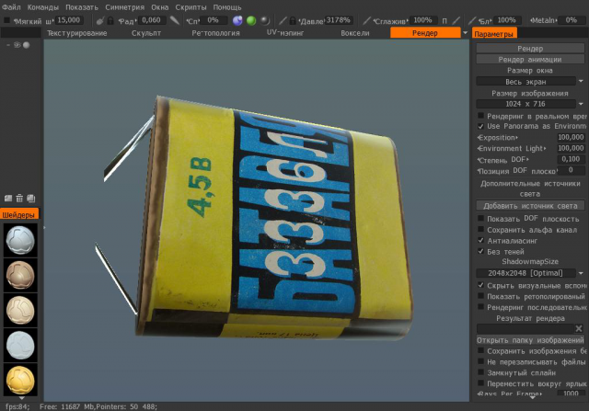Toggle layer visibility eye icon
The width and height of the screenshot is (589, 411).
(x=17, y=45)
